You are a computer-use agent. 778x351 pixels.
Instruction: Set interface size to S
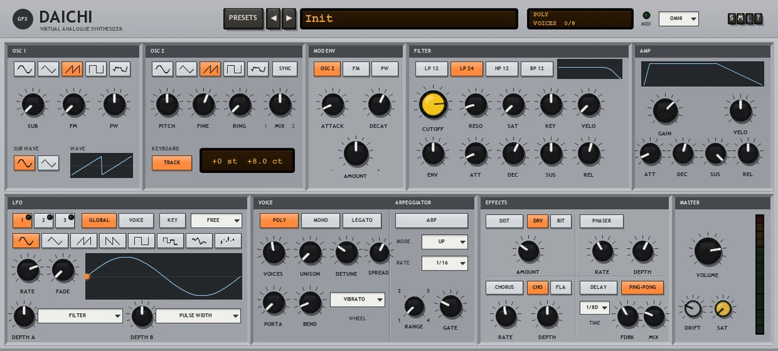click(732, 19)
